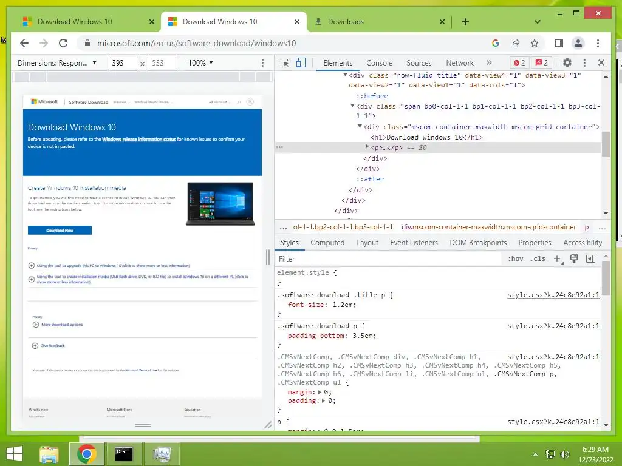View site information lock icon

(x=87, y=43)
